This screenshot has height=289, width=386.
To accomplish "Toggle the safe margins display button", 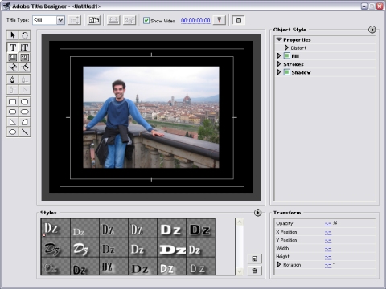I will (x=239, y=20).
